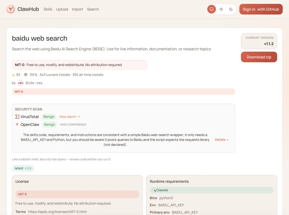The width and height of the screenshot is (289, 215).
Task: Click the baidu web search title
Action: pos(40,38)
